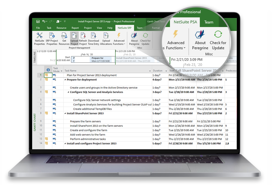275x185 pixels.
Task: Open the Format tab under Gantt Chart Tools
Action: pyautogui.click(x=156, y=28)
